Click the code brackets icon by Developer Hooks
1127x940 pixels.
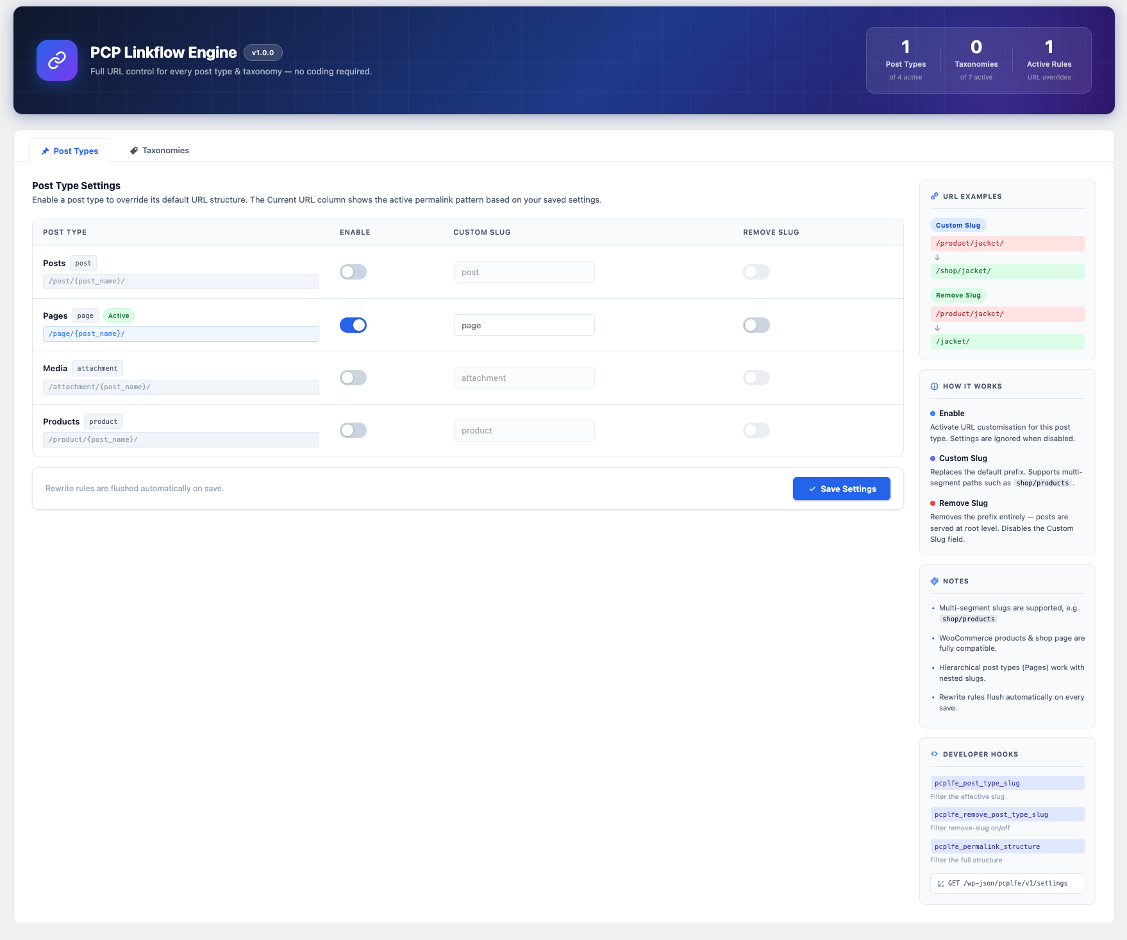tap(934, 754)
